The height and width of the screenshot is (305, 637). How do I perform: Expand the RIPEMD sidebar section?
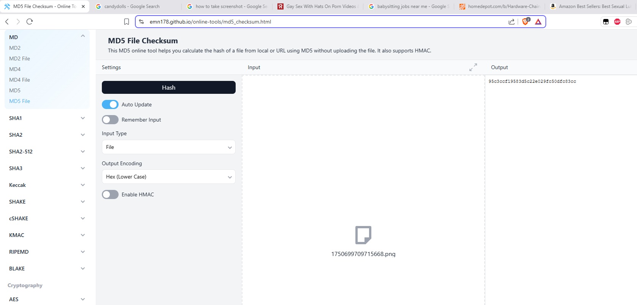(x=47, y=252)
